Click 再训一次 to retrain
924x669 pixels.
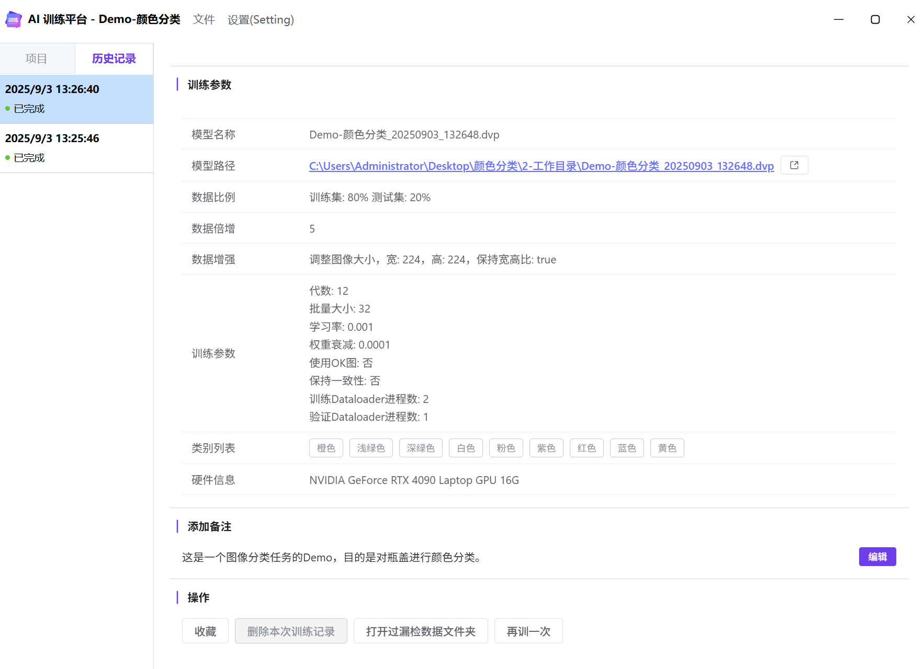[528, 631]
